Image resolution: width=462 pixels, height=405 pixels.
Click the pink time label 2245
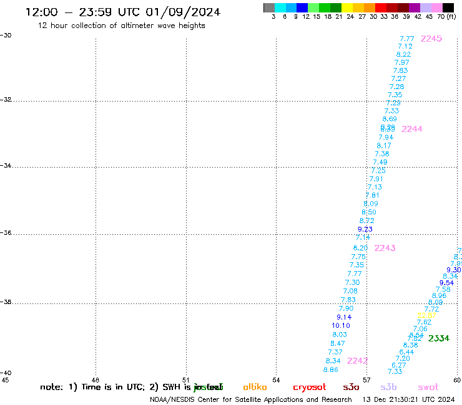point(431,39)
